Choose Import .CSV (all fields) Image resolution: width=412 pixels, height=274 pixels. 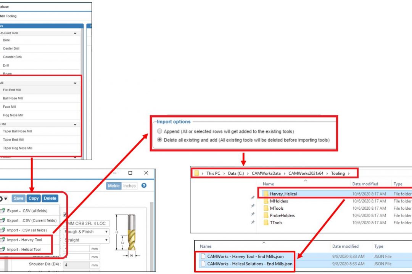27,230
